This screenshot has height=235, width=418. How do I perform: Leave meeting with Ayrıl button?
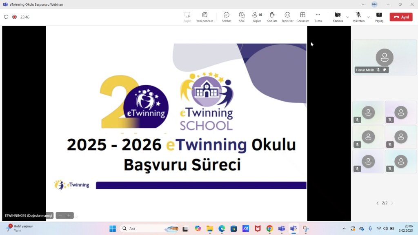point(401,17)
